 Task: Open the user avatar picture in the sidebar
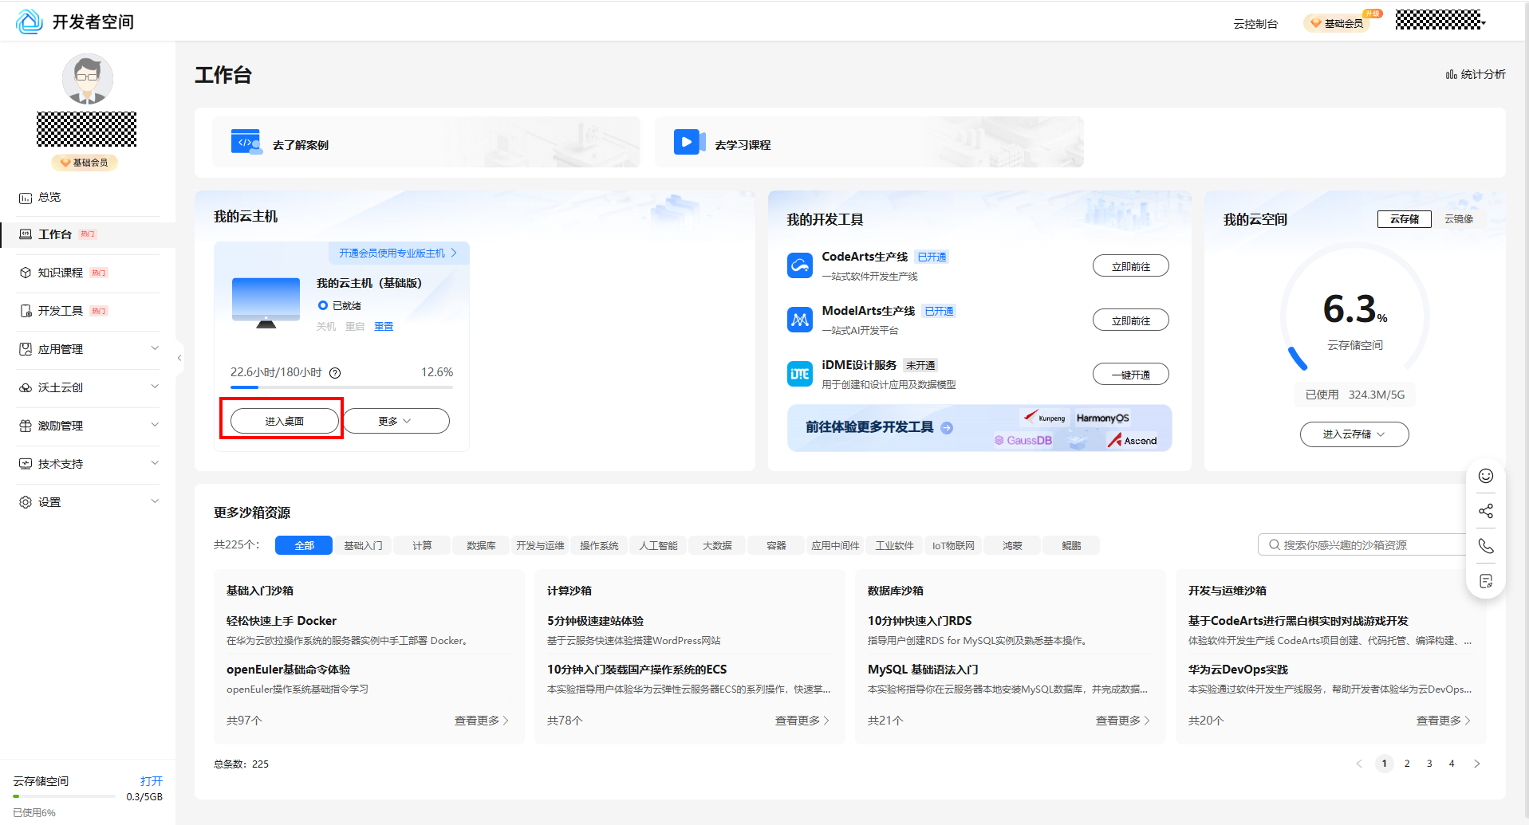pos(88,79)
